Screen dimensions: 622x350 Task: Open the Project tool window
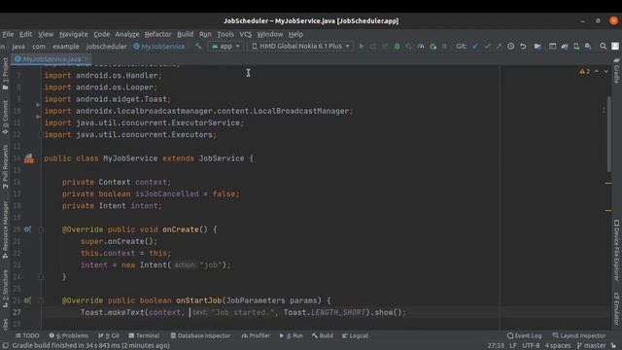click(5, 74)
